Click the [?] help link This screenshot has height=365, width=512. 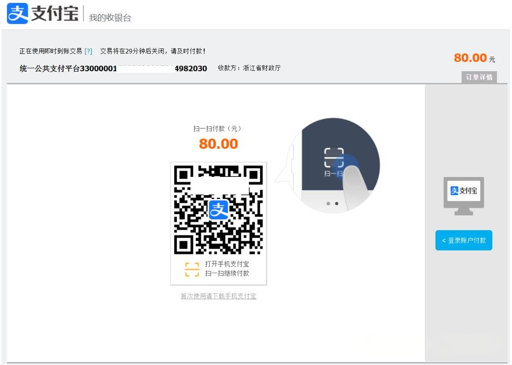click(x=88, y=51)
